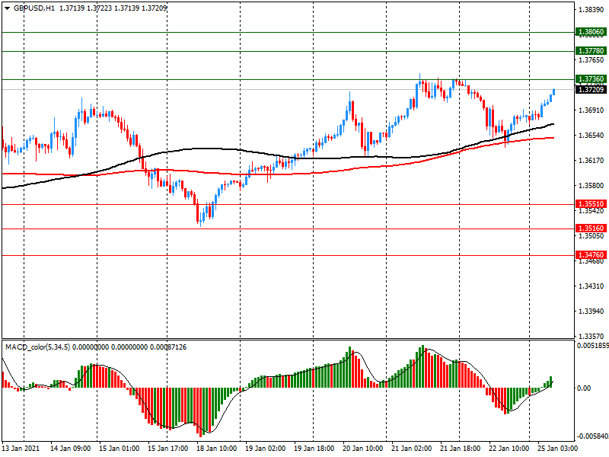
Task: Click the 15 Jan 01:00 time axis label
Action: [118, 449]
